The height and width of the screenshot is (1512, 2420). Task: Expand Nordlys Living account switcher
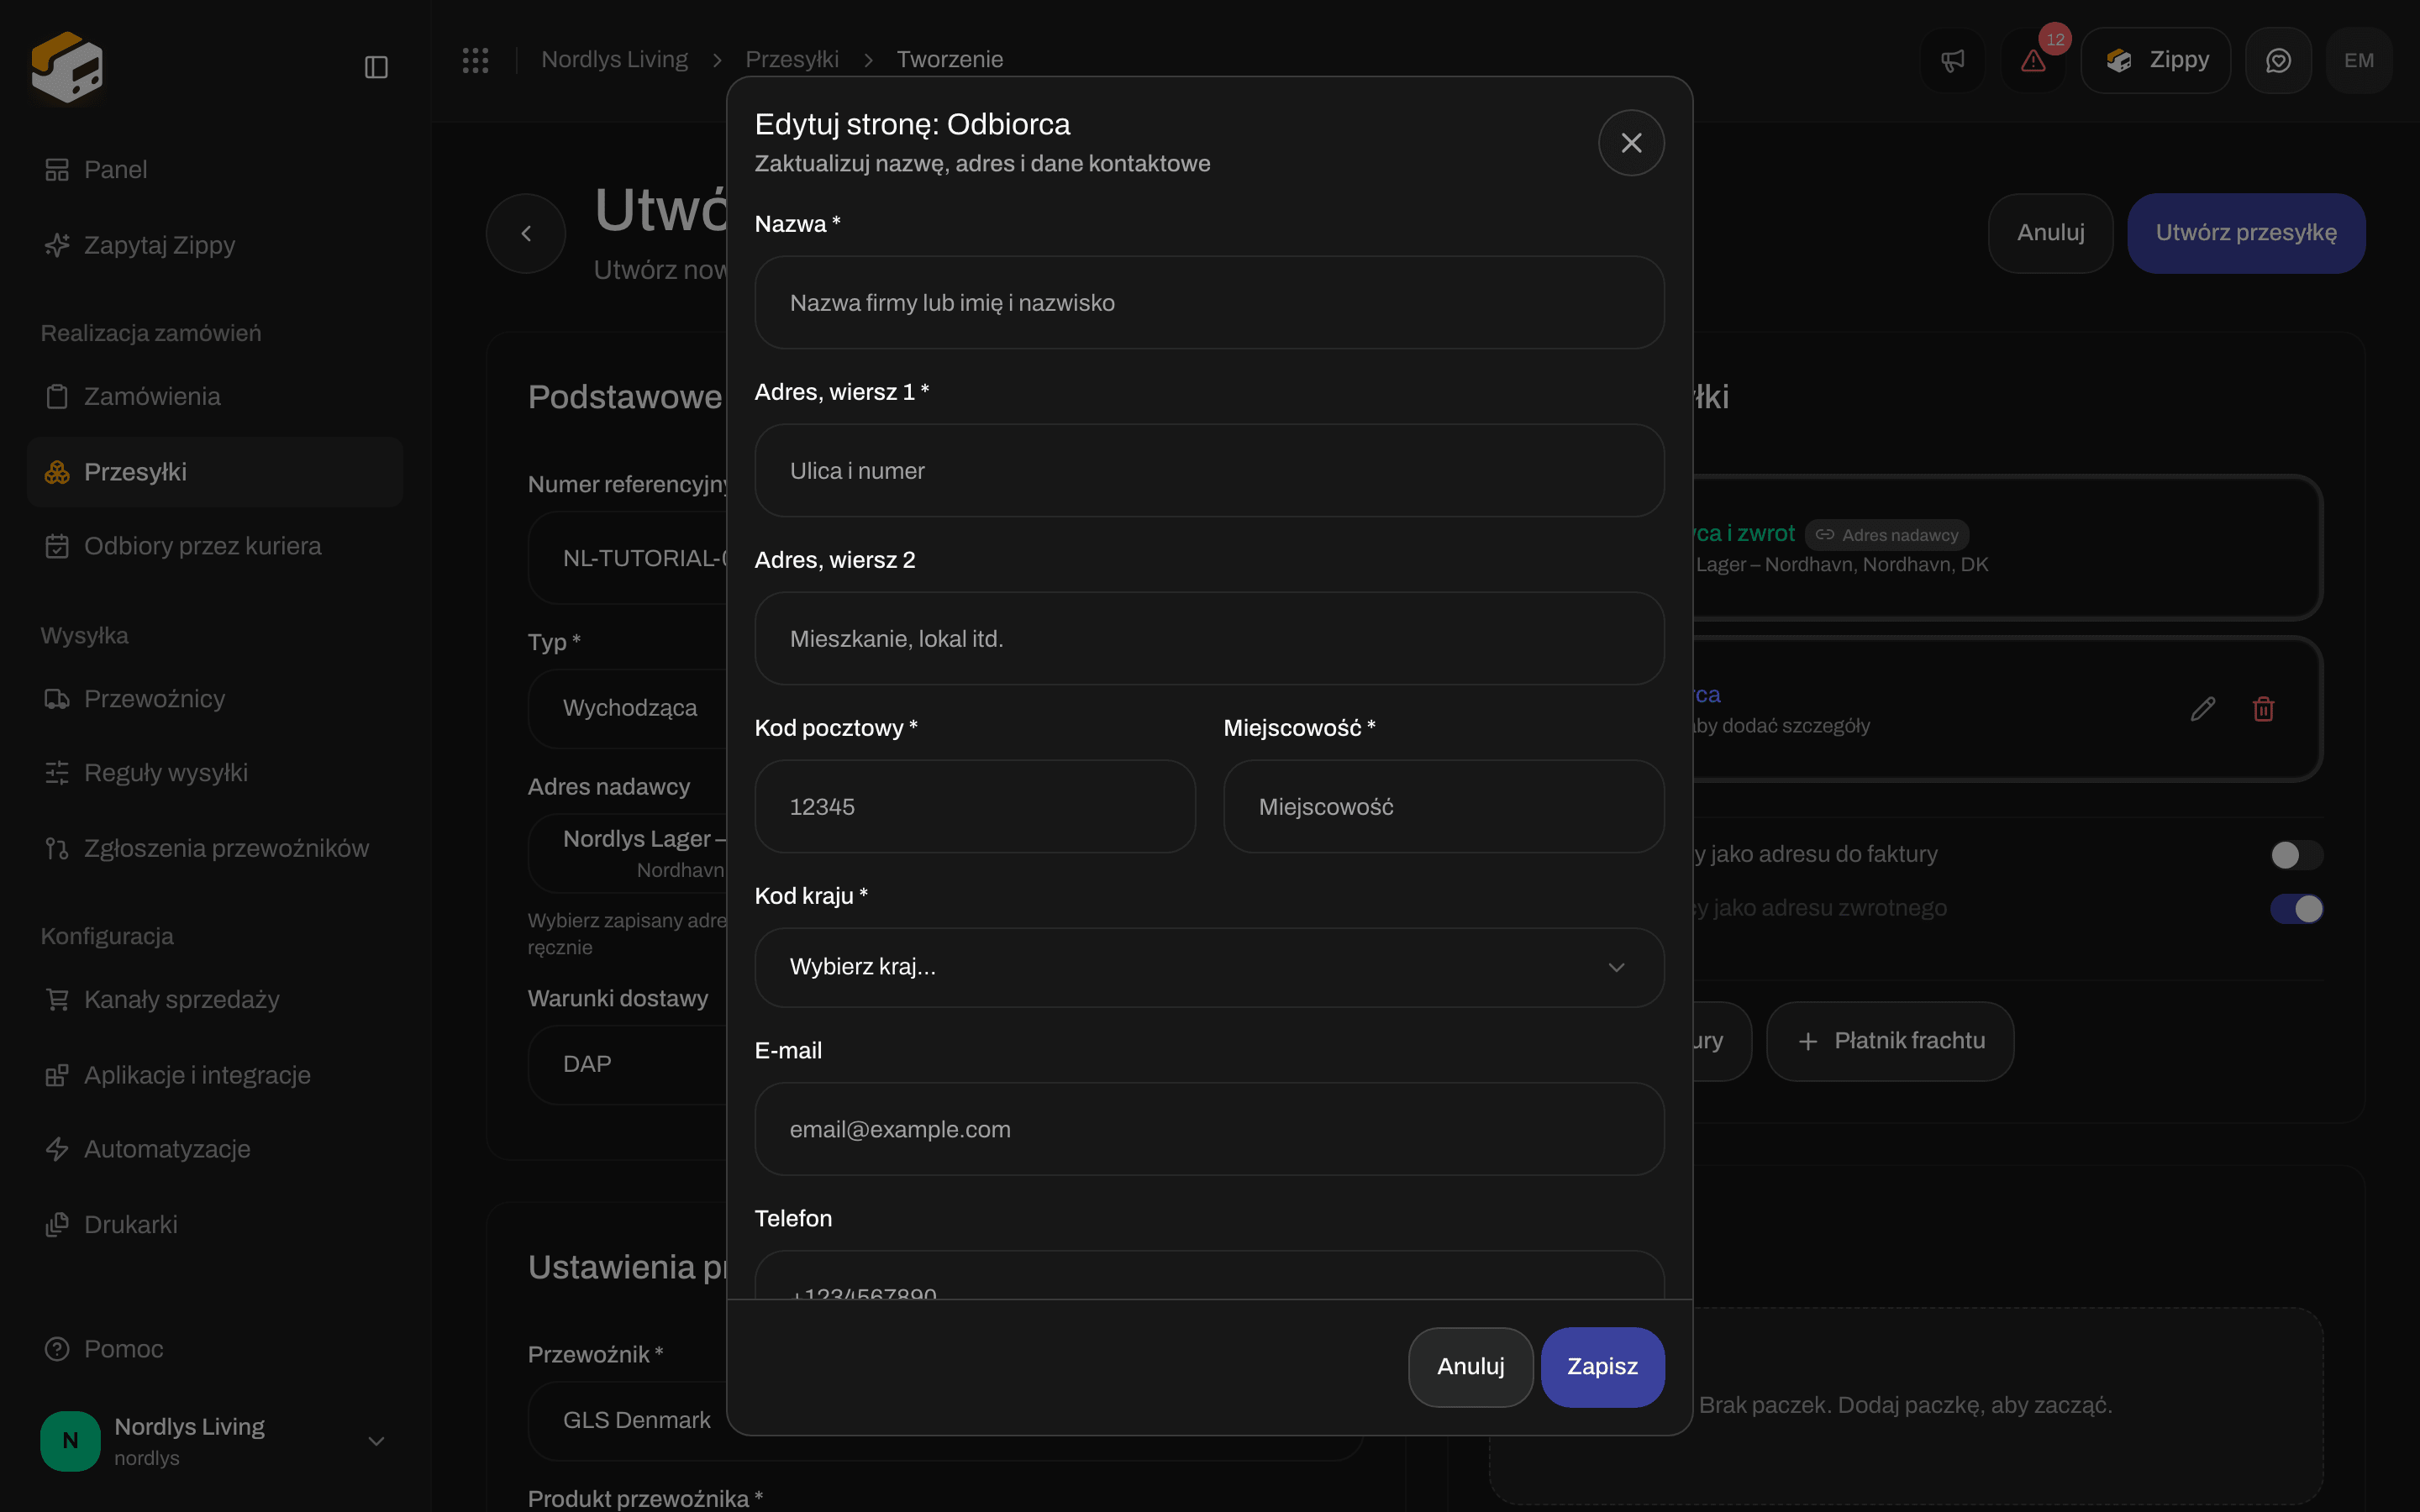(x=215, y=1441)
